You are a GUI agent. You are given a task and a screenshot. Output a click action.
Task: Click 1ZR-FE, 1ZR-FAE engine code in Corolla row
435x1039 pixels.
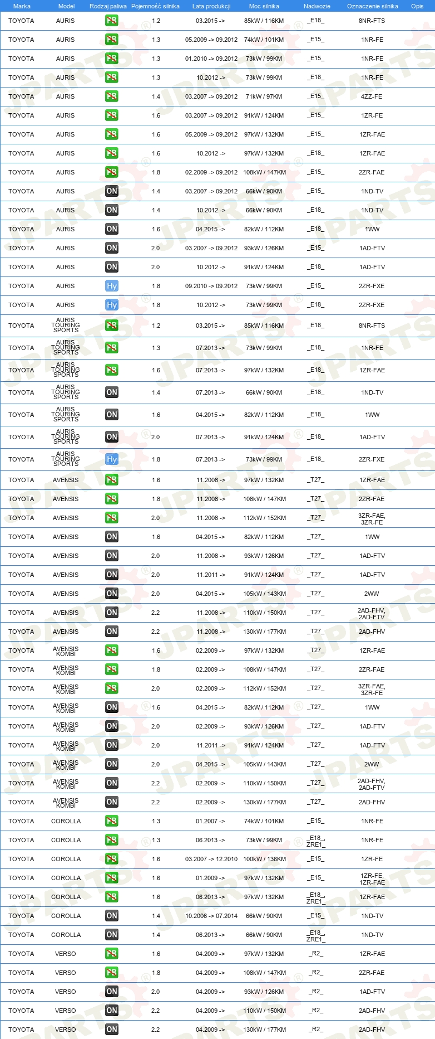372,878
